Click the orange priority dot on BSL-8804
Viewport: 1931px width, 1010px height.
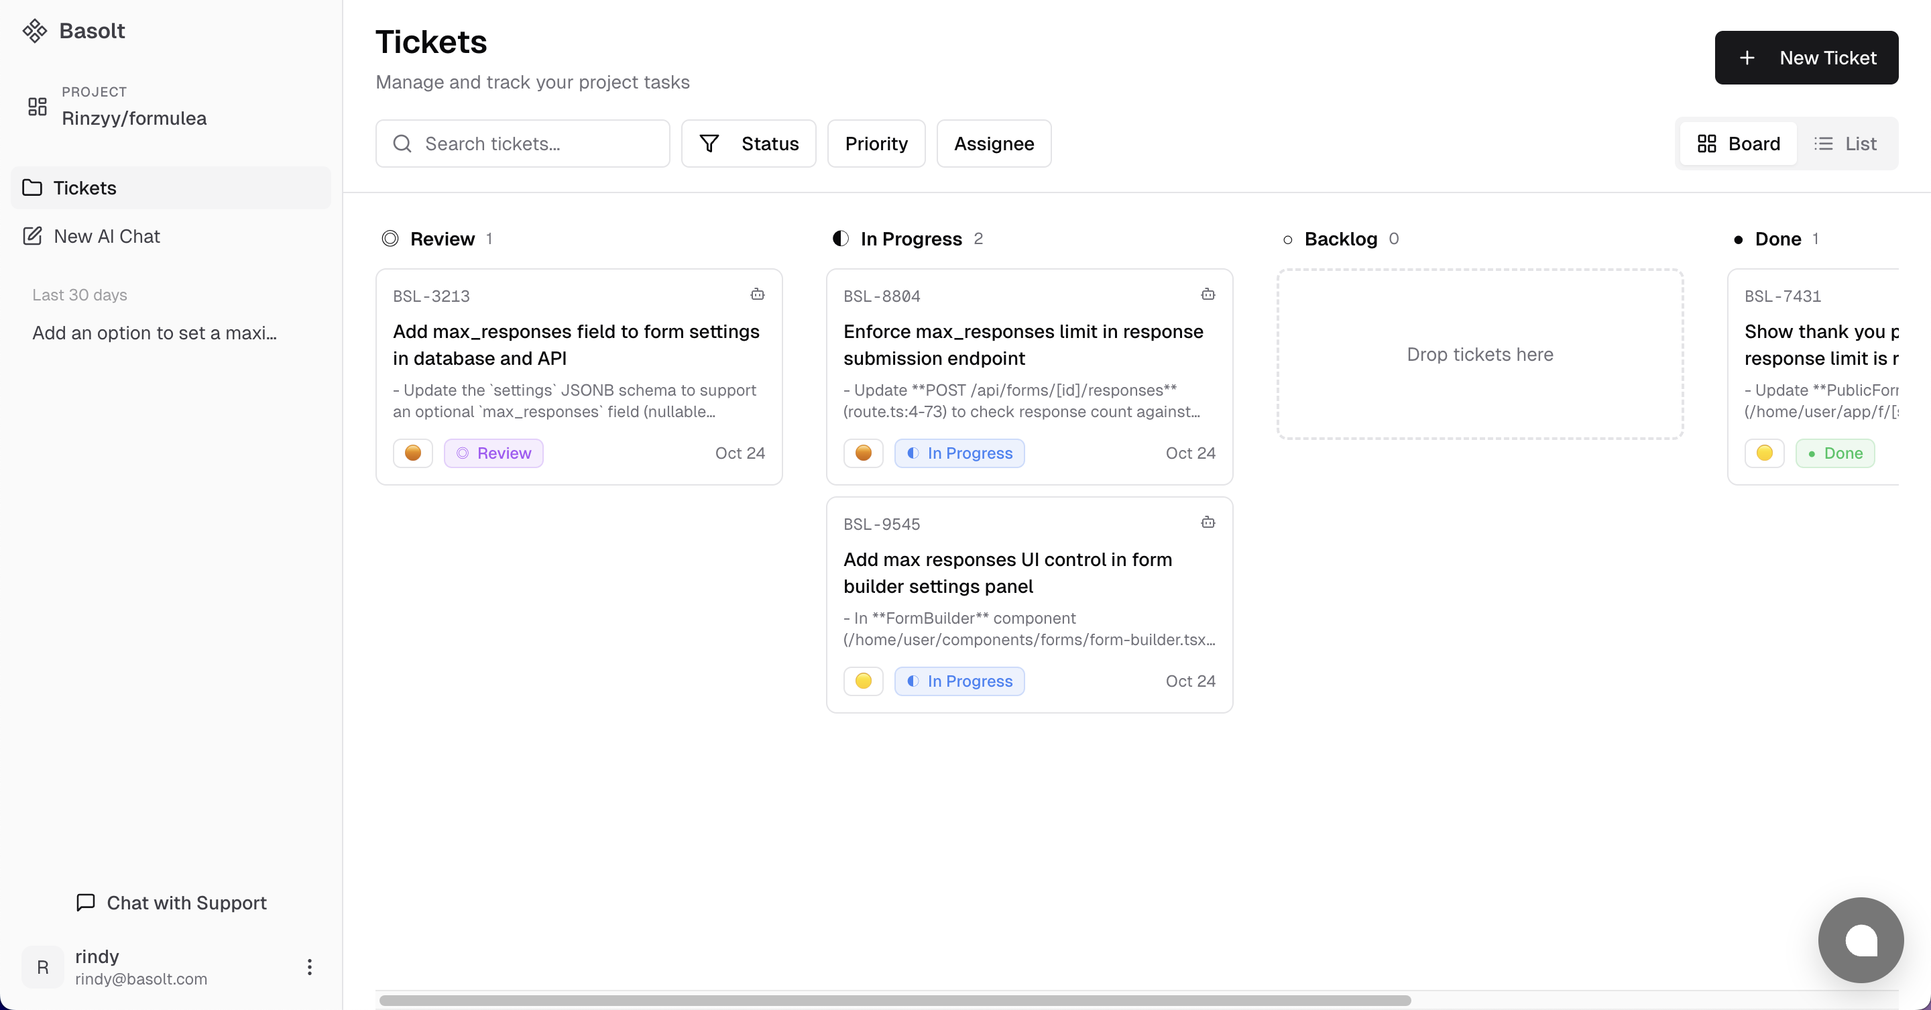pos(863,453)
